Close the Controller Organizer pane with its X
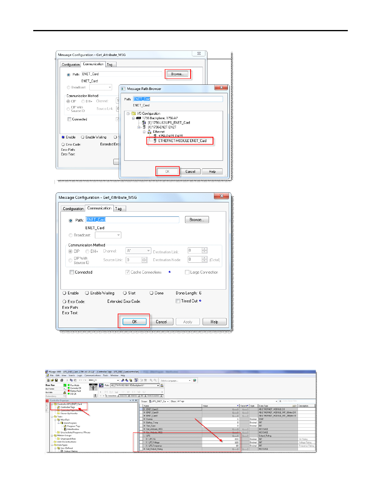 [136, 400]
